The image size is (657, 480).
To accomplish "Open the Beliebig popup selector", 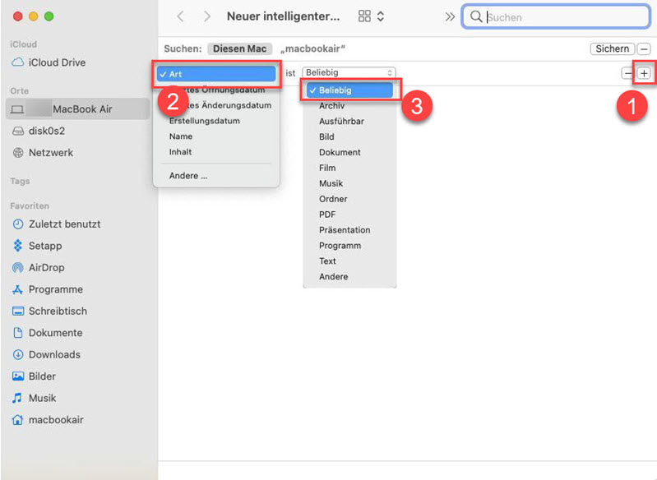I will (x=349, y=72).
